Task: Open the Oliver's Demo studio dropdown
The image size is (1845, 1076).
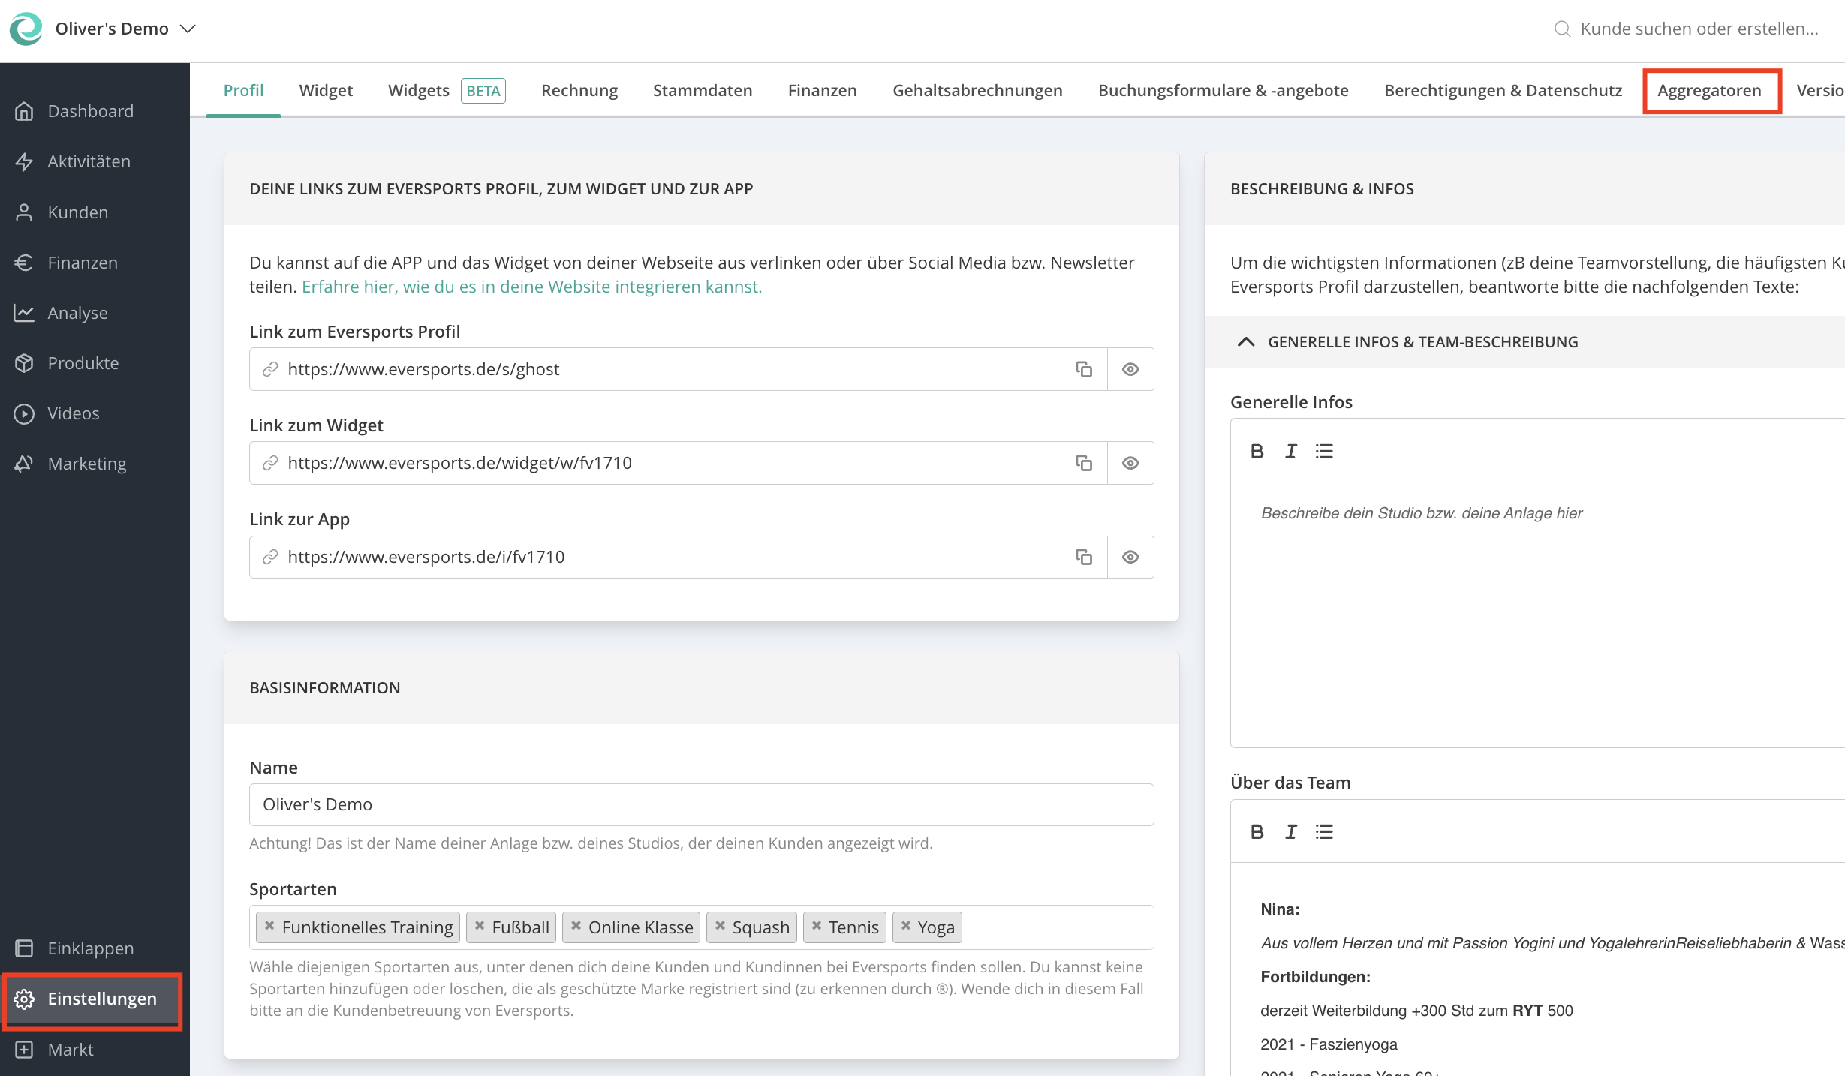Action: pos(125,29)
